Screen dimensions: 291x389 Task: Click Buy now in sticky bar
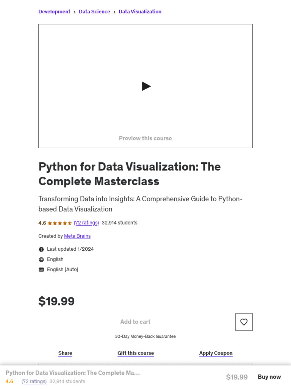(x=269, y=377)
